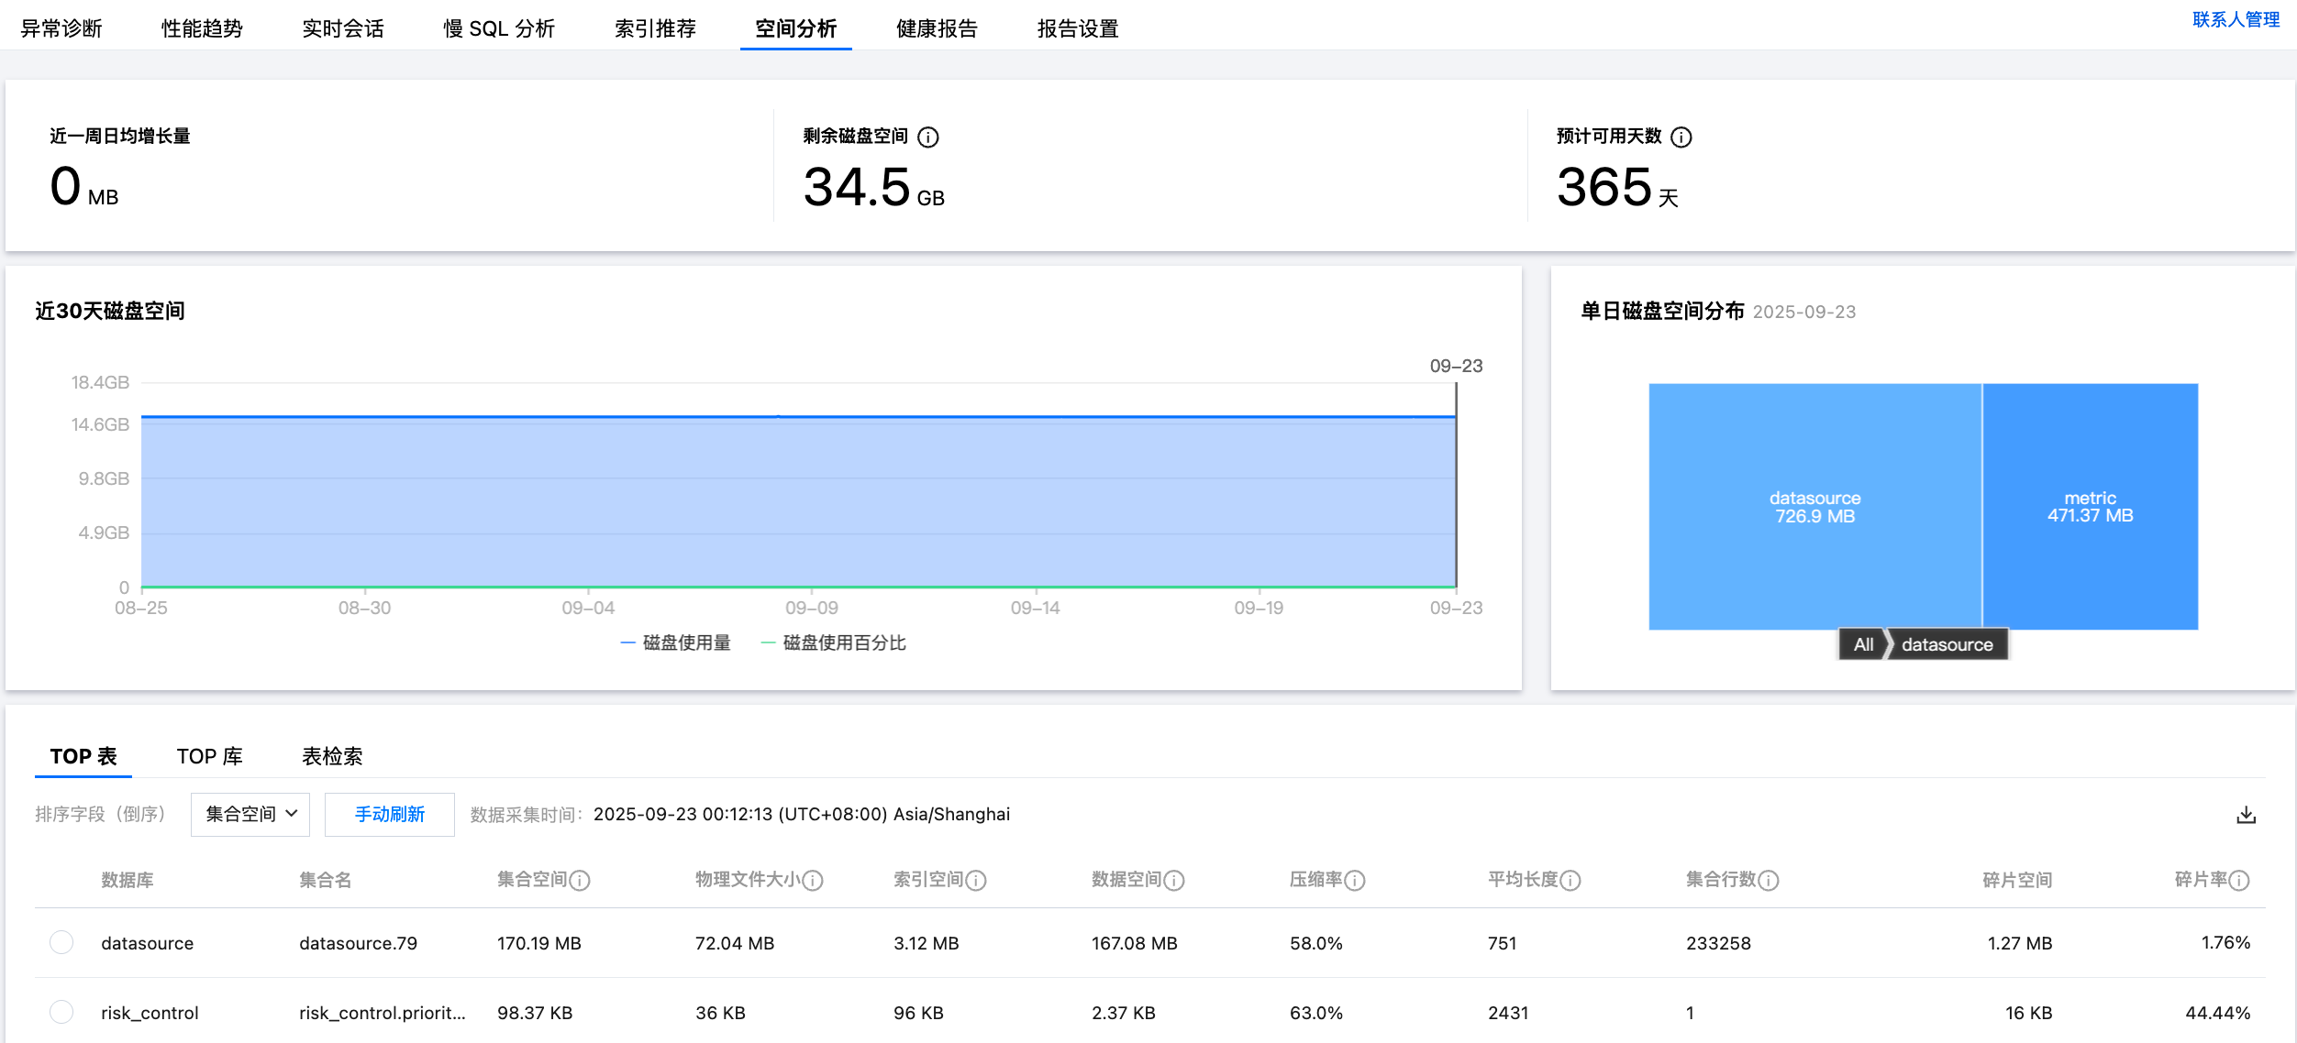The width and height of the screenshot is (2297, 1043).
Task: Click info icon next to 压缩率 header
Action: coord(1355,881)
